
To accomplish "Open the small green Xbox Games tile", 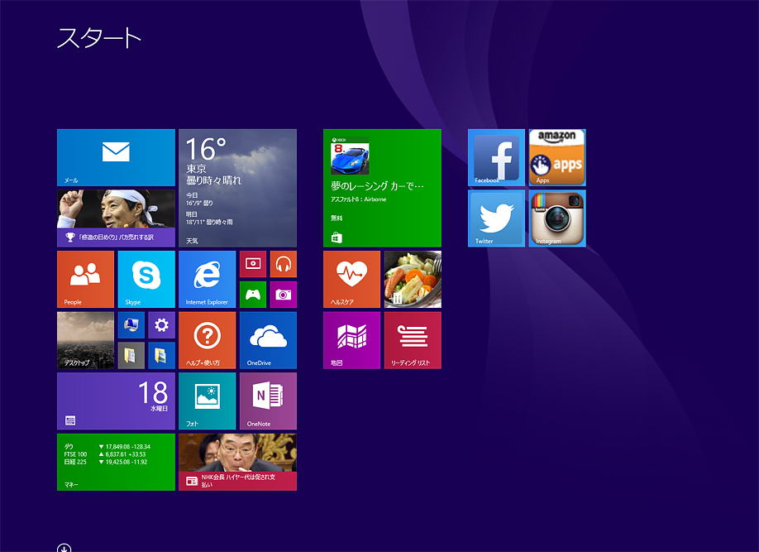I will [x=253, y=295].
